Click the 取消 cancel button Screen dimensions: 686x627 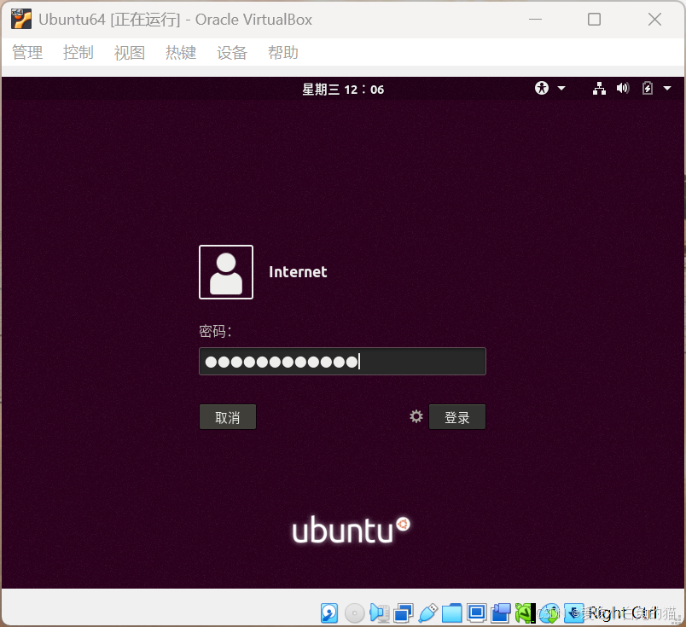228,417
